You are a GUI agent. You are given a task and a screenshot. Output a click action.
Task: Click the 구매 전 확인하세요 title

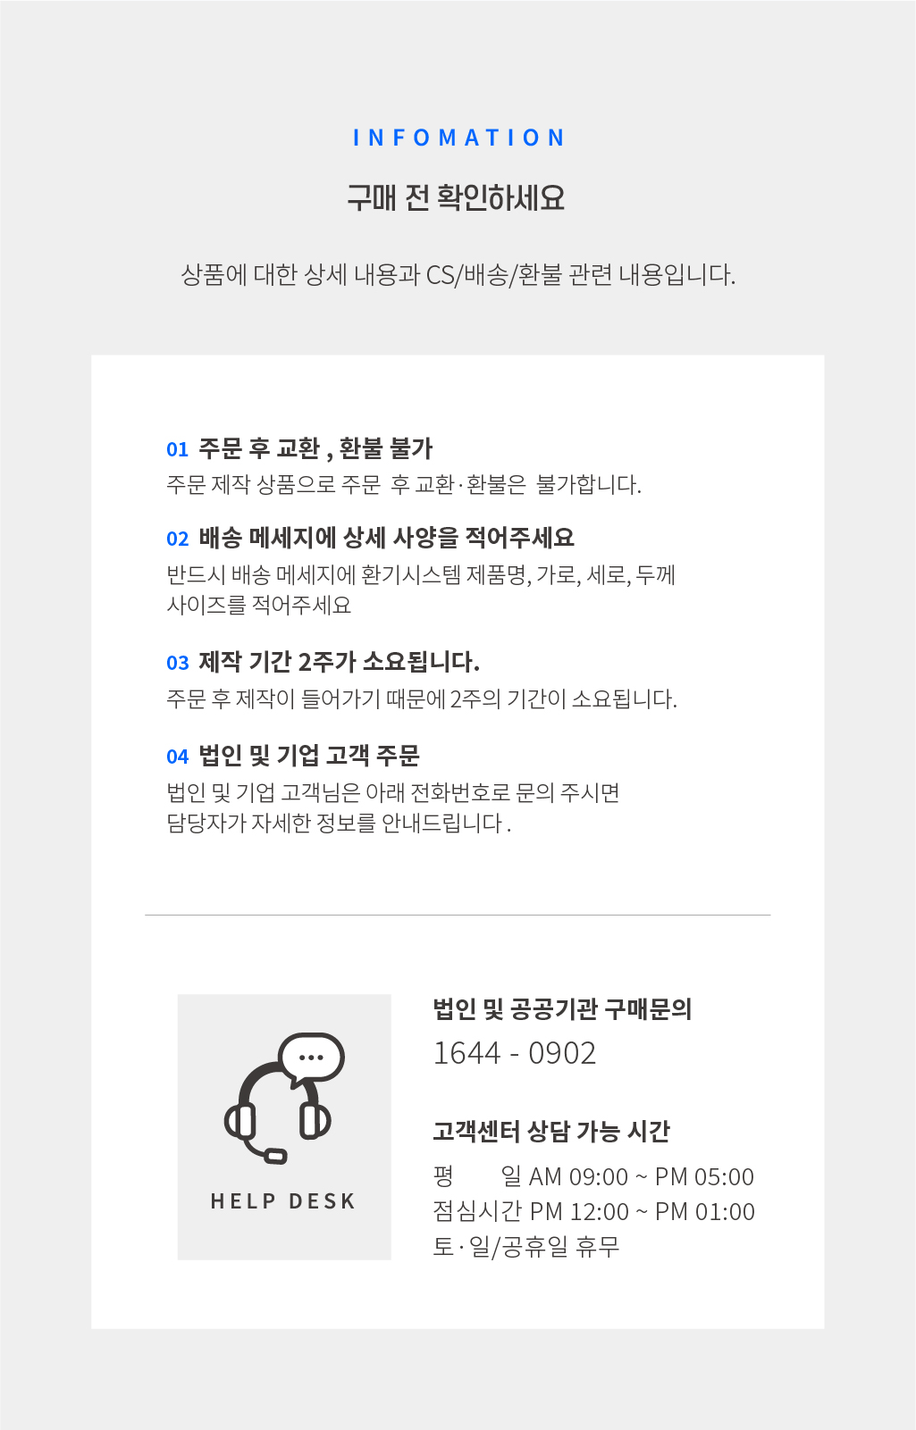pyautogui.click(x=457, y=197)
